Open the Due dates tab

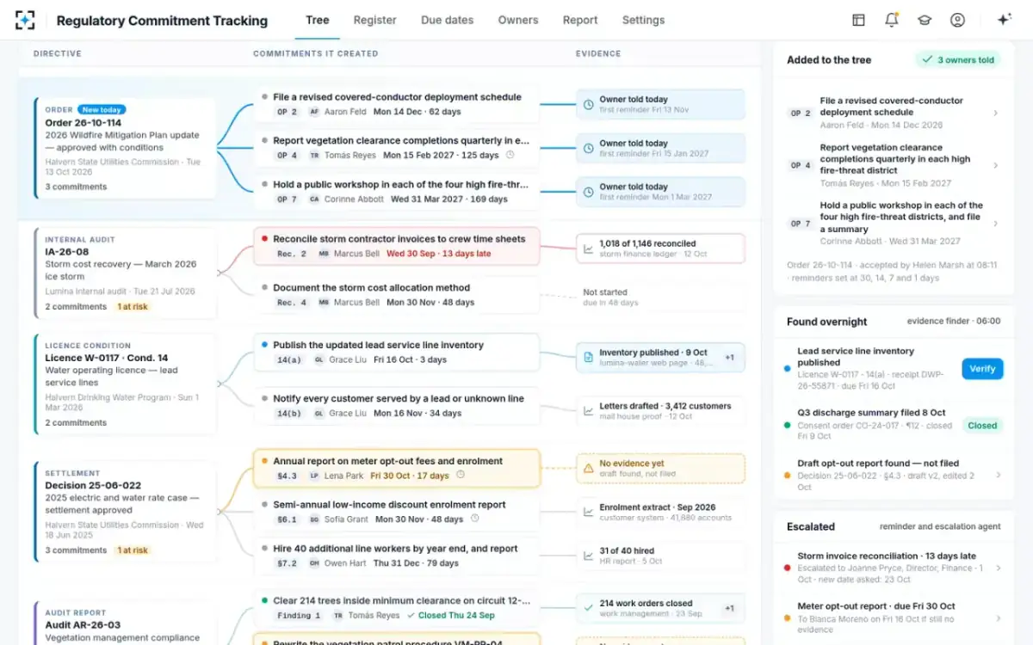click(x=448, y=20)
